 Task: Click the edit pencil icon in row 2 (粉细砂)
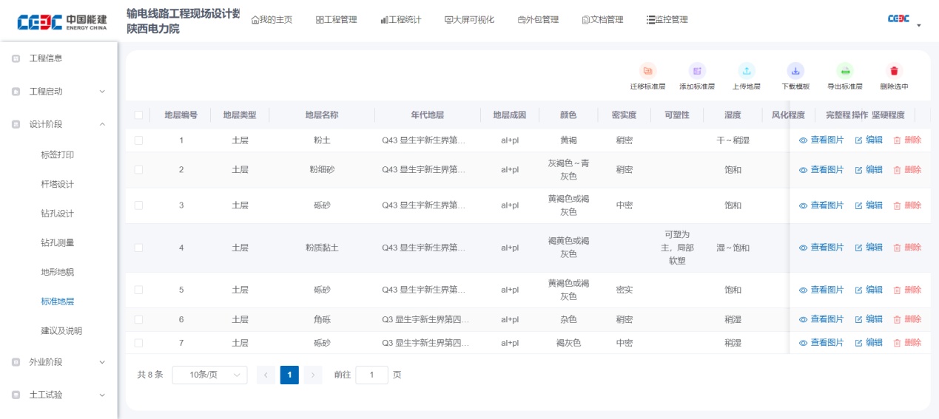point(859,170)
